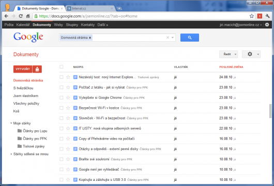Check the IT USTY row checkbox
The width and height of the screenshot is (274, 186).
click(x=62, y=128)
